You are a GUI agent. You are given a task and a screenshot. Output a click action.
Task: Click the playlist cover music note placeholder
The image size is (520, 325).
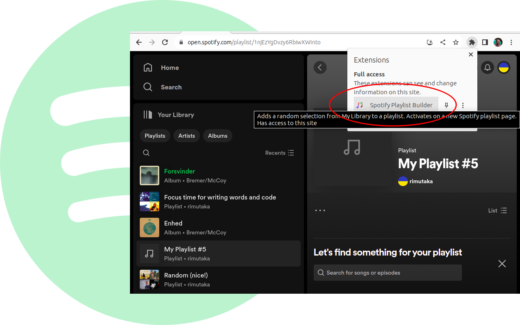click(x=352, y=147)
